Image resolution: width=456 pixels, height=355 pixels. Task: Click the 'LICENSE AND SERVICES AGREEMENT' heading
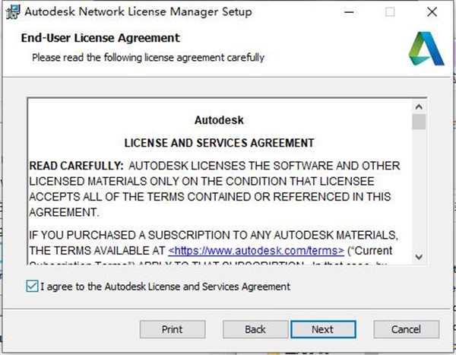click(219, 143)
